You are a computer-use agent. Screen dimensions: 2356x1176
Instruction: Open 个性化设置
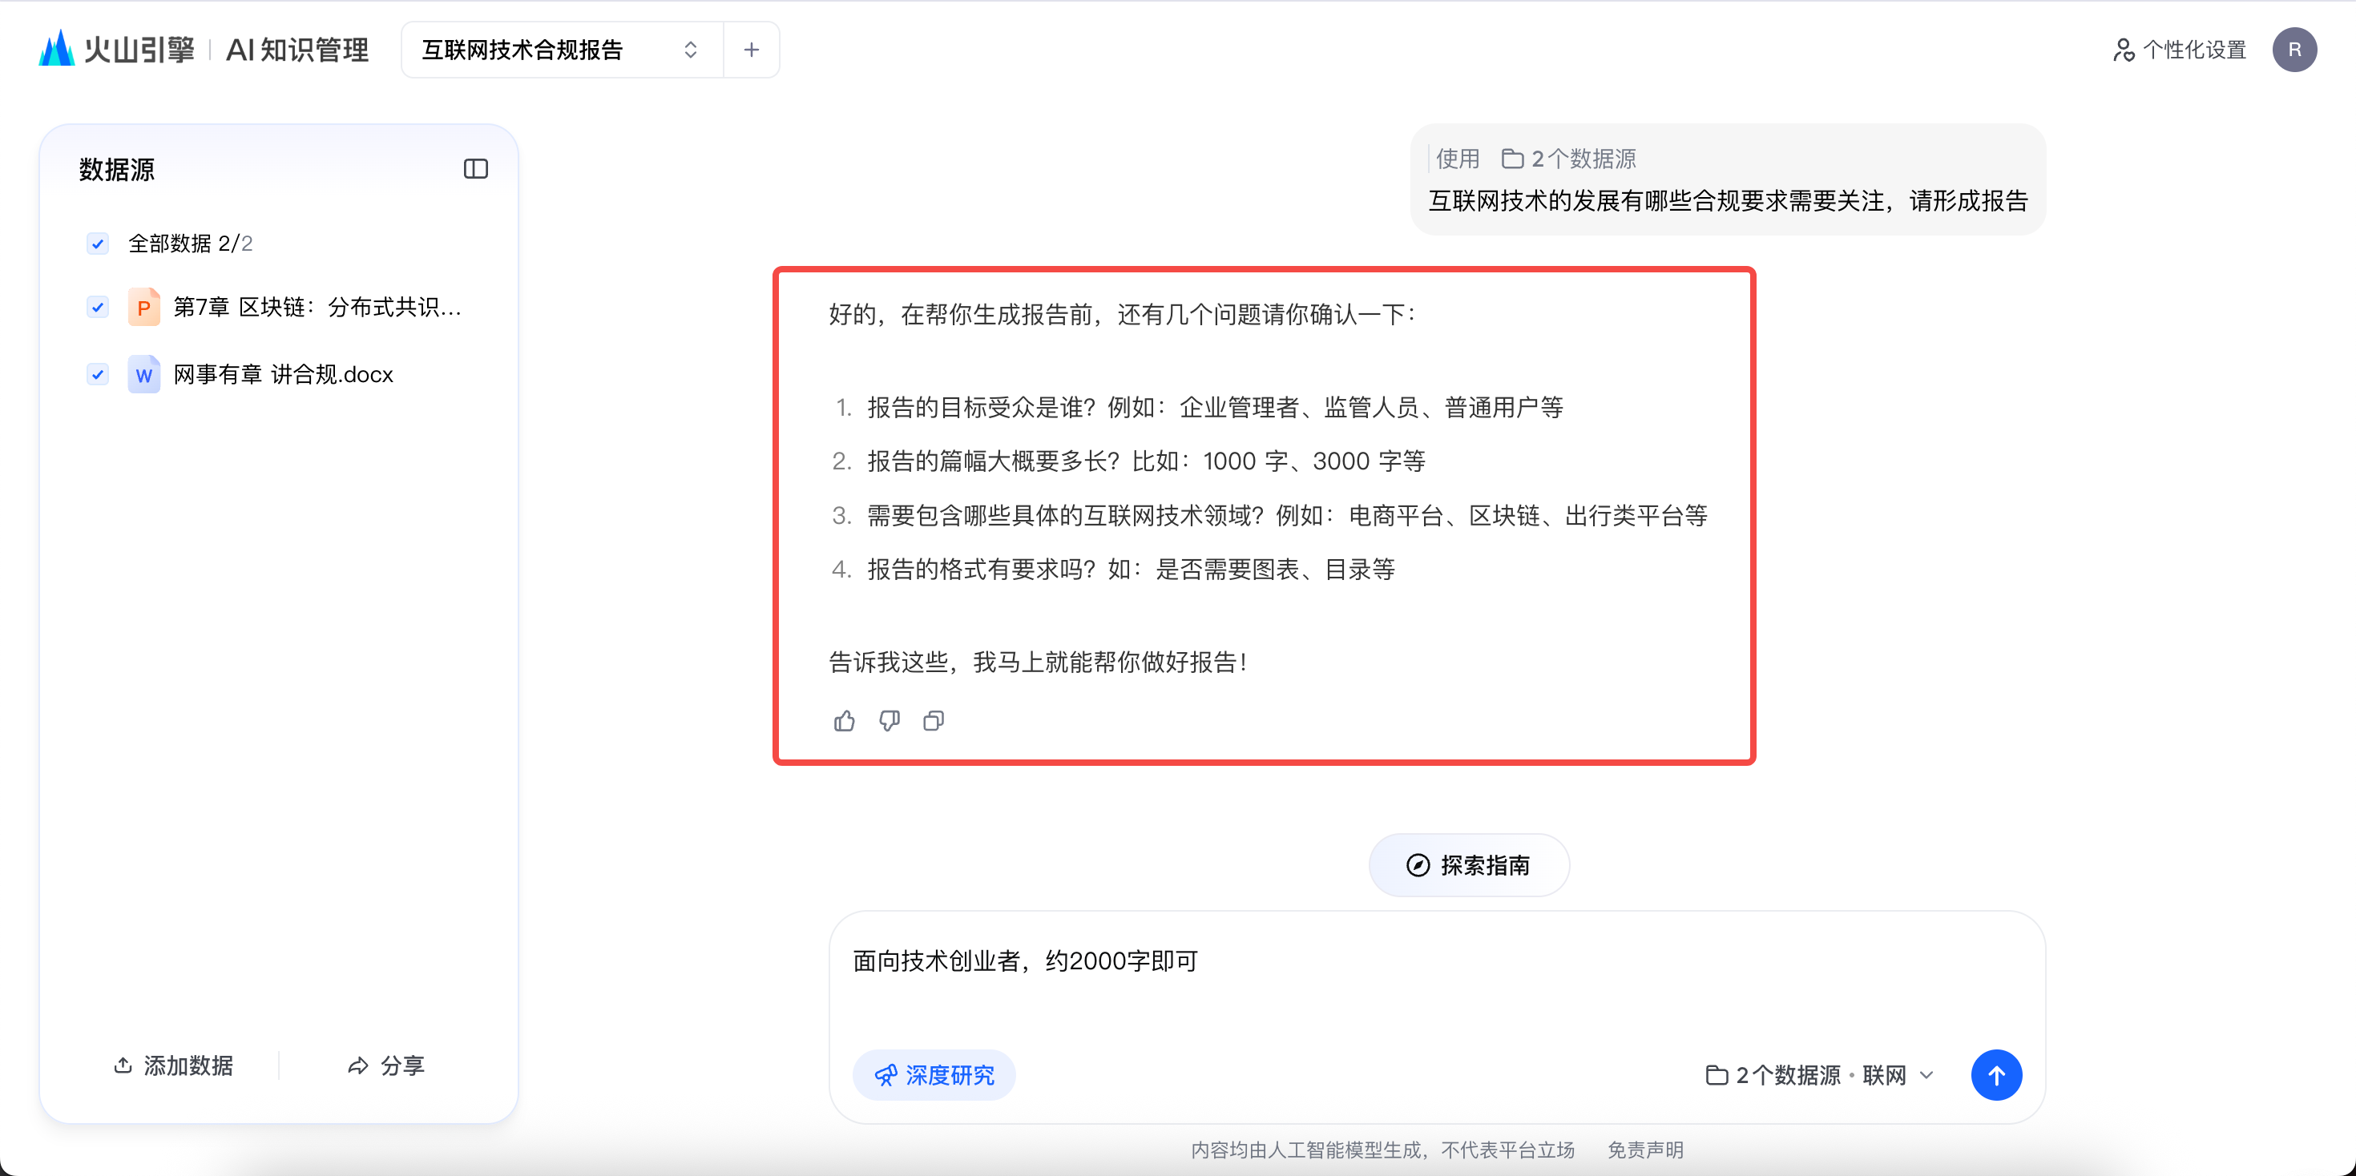[2180, 50]
